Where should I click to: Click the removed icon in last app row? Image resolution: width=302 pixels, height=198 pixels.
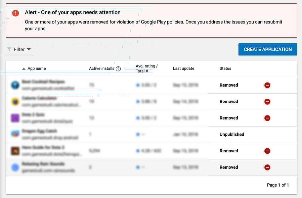pos(267,167)
